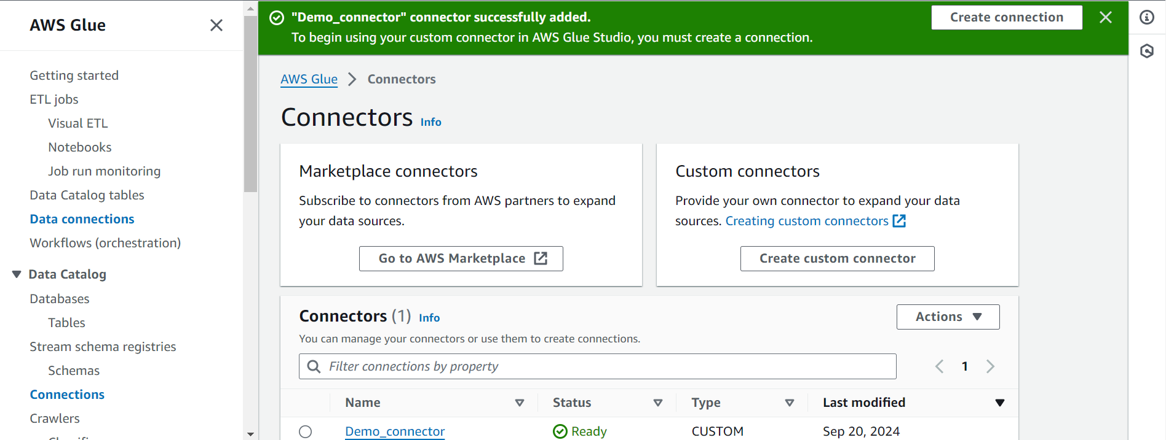Sort by the Type column arrow
This screenshot has height=440, width=1166.
click(790, 403)
